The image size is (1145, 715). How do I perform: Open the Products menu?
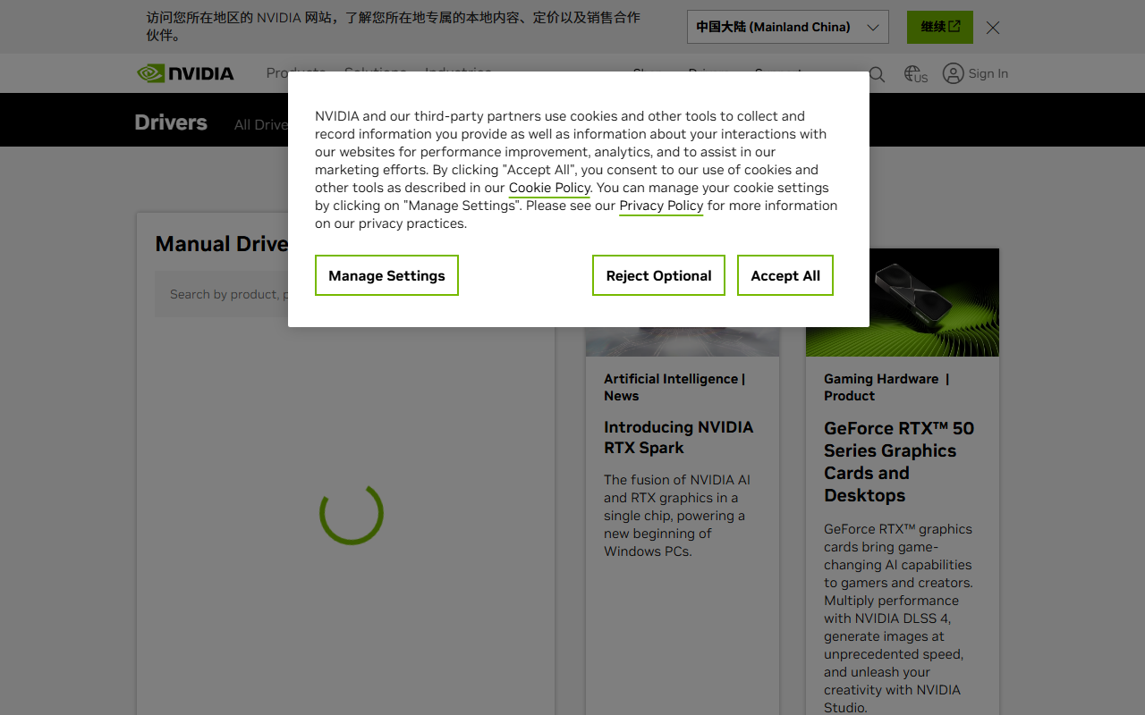click(295, 72)
